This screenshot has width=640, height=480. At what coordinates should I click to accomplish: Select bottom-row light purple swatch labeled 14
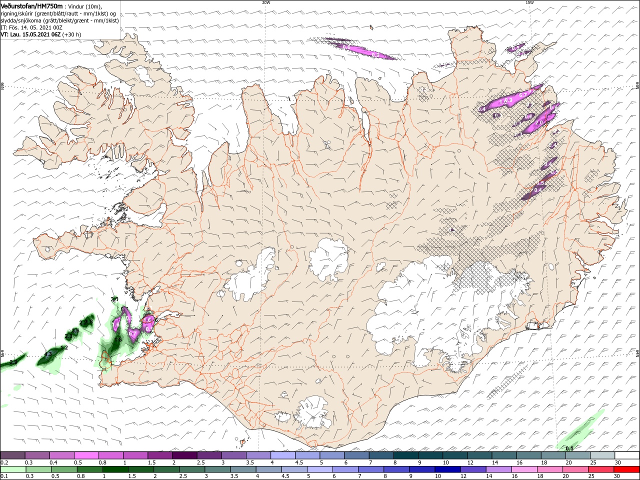point(499,469)
